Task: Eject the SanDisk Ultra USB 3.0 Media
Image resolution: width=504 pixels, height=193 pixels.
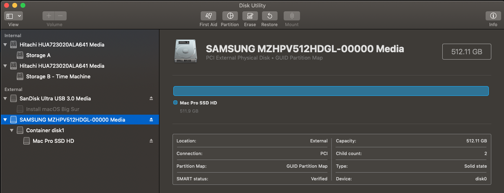Action: (x=151, y=98)
